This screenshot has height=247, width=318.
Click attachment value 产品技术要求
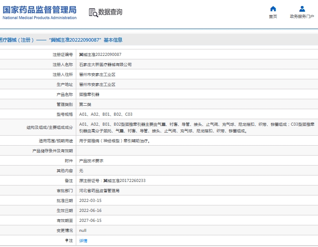(x=91, y=161)
